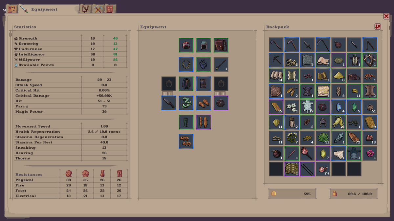394x221 pixels.
Task: Select the equipped round shield off-hand
Action: 221,103
